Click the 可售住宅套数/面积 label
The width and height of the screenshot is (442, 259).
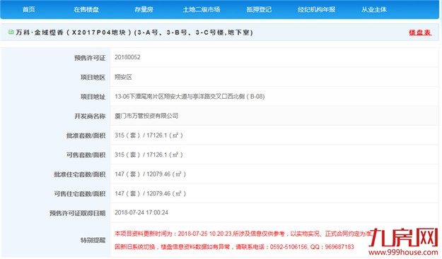[79, 194]
